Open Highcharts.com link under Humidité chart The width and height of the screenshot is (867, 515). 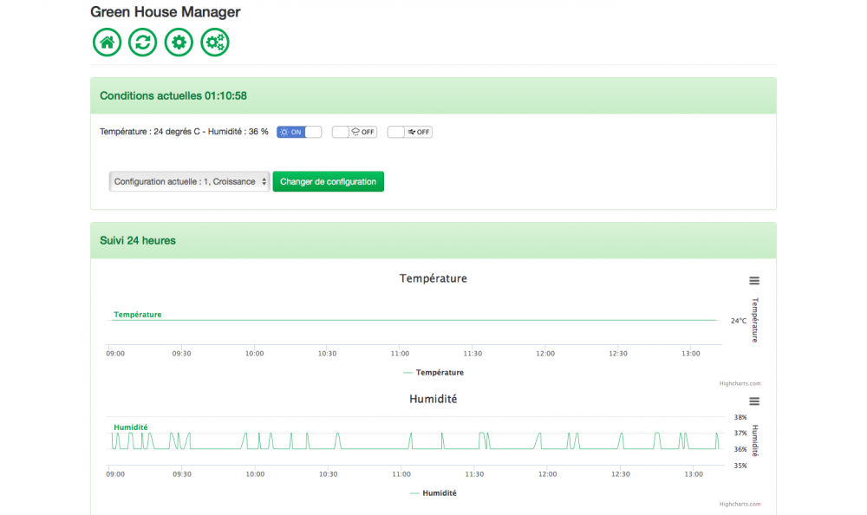click(740, 504)
